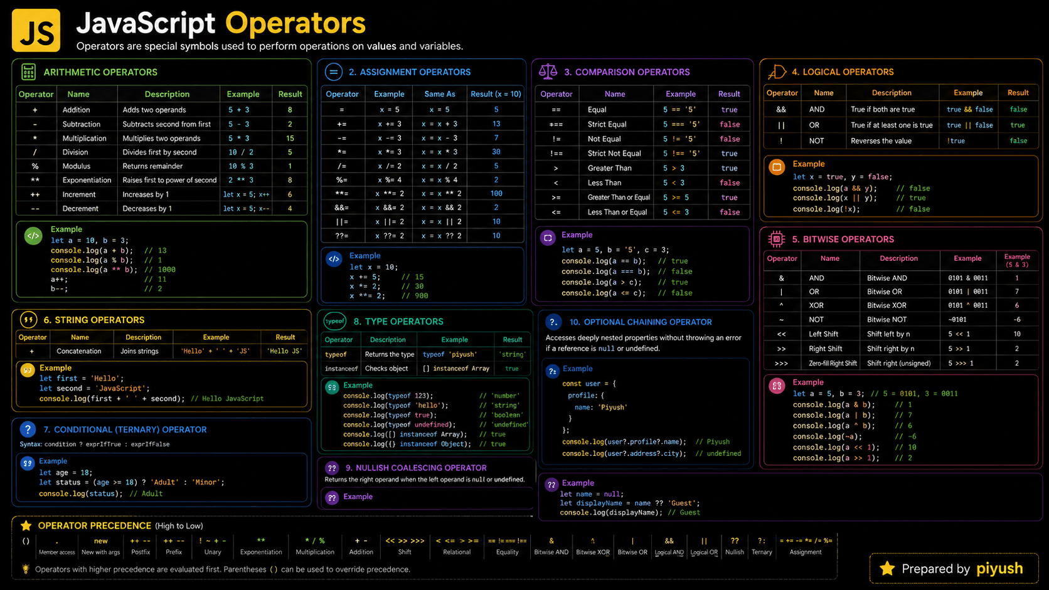Click the yellow JS logo
The width and height of the screenshot is (1049, 590).
pyautogui.click(x=36, y=30)
